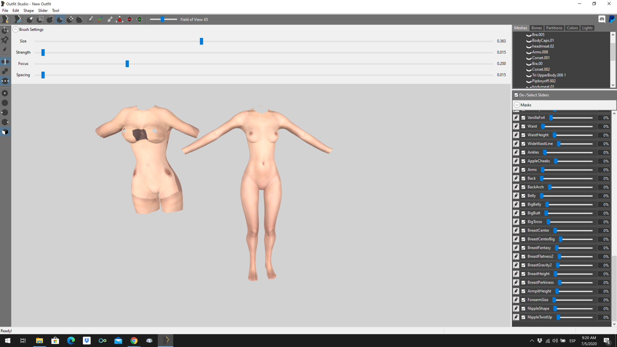Uncheck the VanillaFo4 slider checkbox
Viewport: 617px width, 347px height.
pyautogui.click(x=523, y=118)
